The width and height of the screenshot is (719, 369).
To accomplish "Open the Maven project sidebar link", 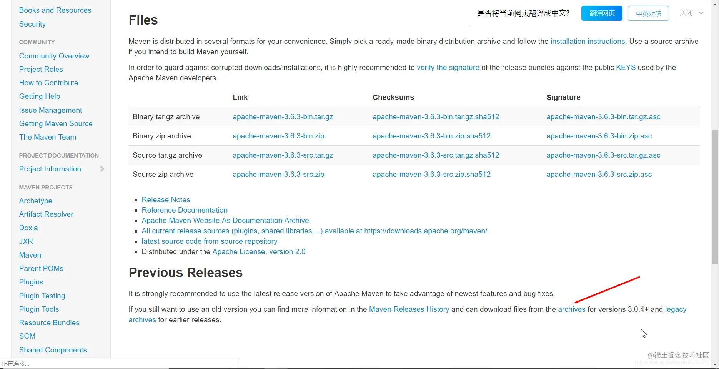I will click(30, 255).
